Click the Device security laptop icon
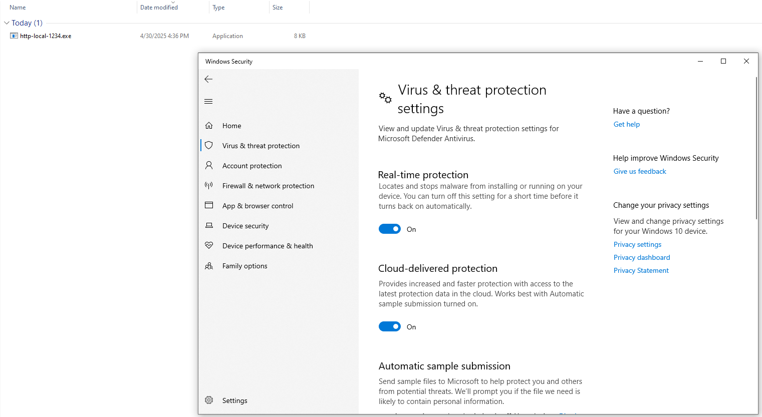 tap(209, 226)
